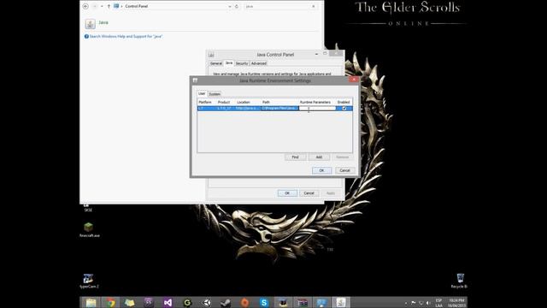Click the Java icon in Control Panel results
Viewport: 547px width, 308px height.
(x=91, y=23)
